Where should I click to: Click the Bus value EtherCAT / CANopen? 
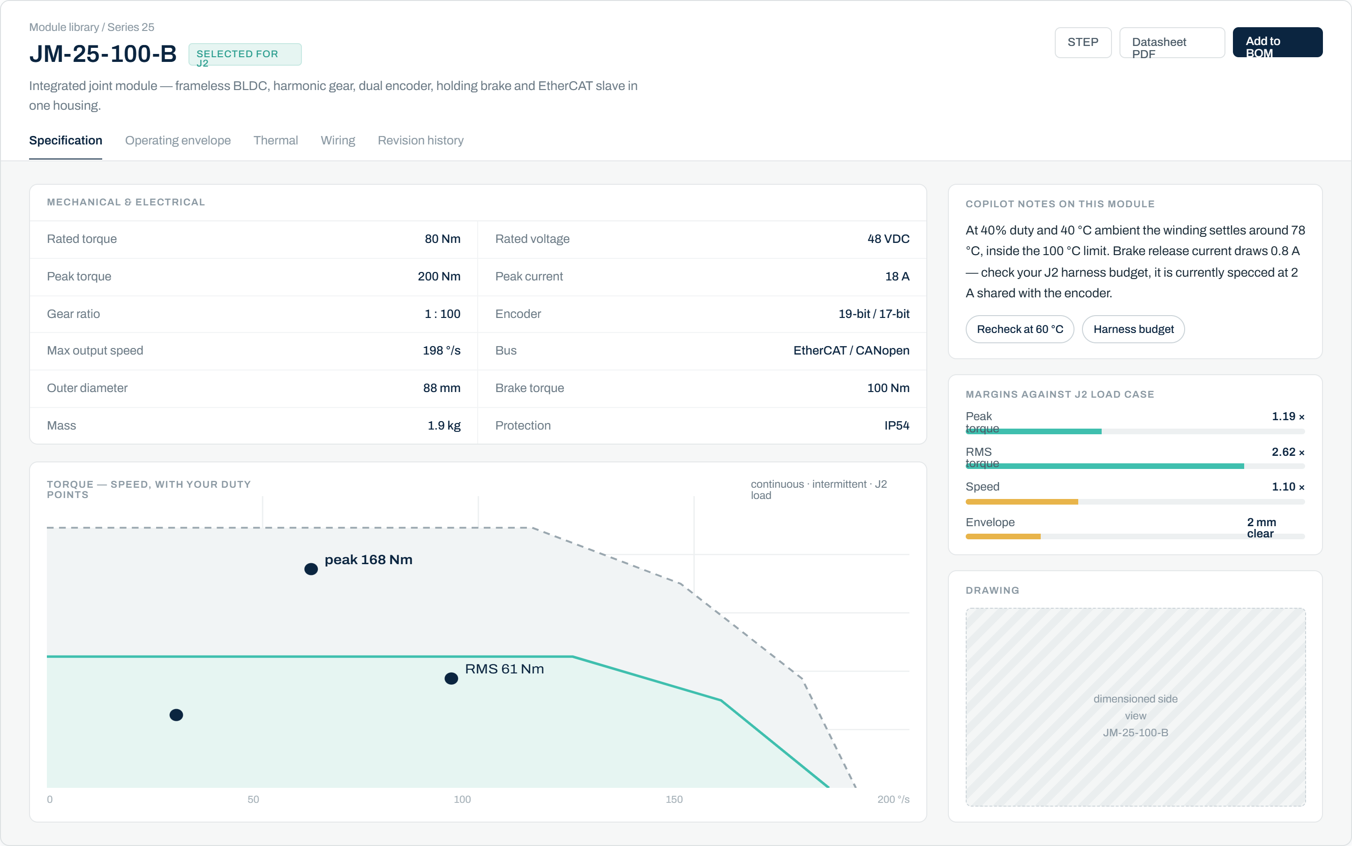pos(851,350)
